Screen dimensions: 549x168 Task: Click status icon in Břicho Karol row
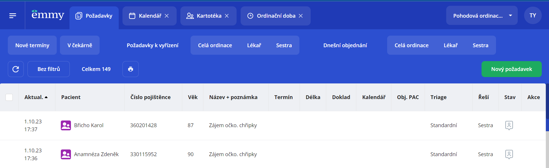pyautogui.click(x=509, y=125)
